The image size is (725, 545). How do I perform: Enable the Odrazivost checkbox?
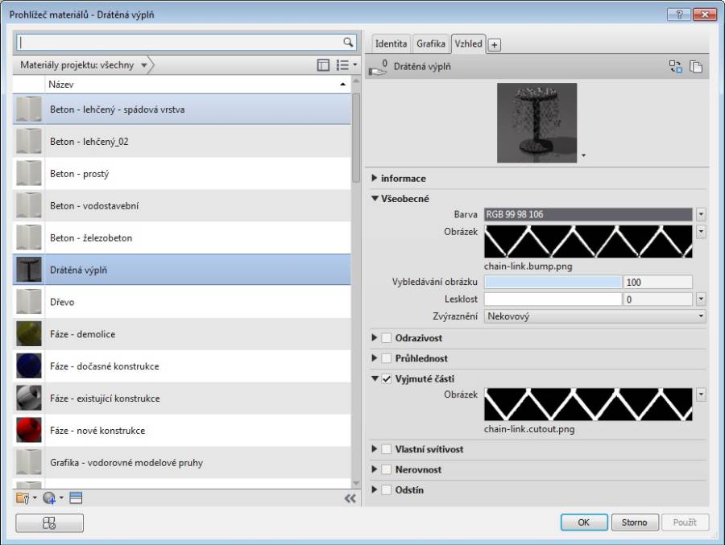[x=387, y=338]
